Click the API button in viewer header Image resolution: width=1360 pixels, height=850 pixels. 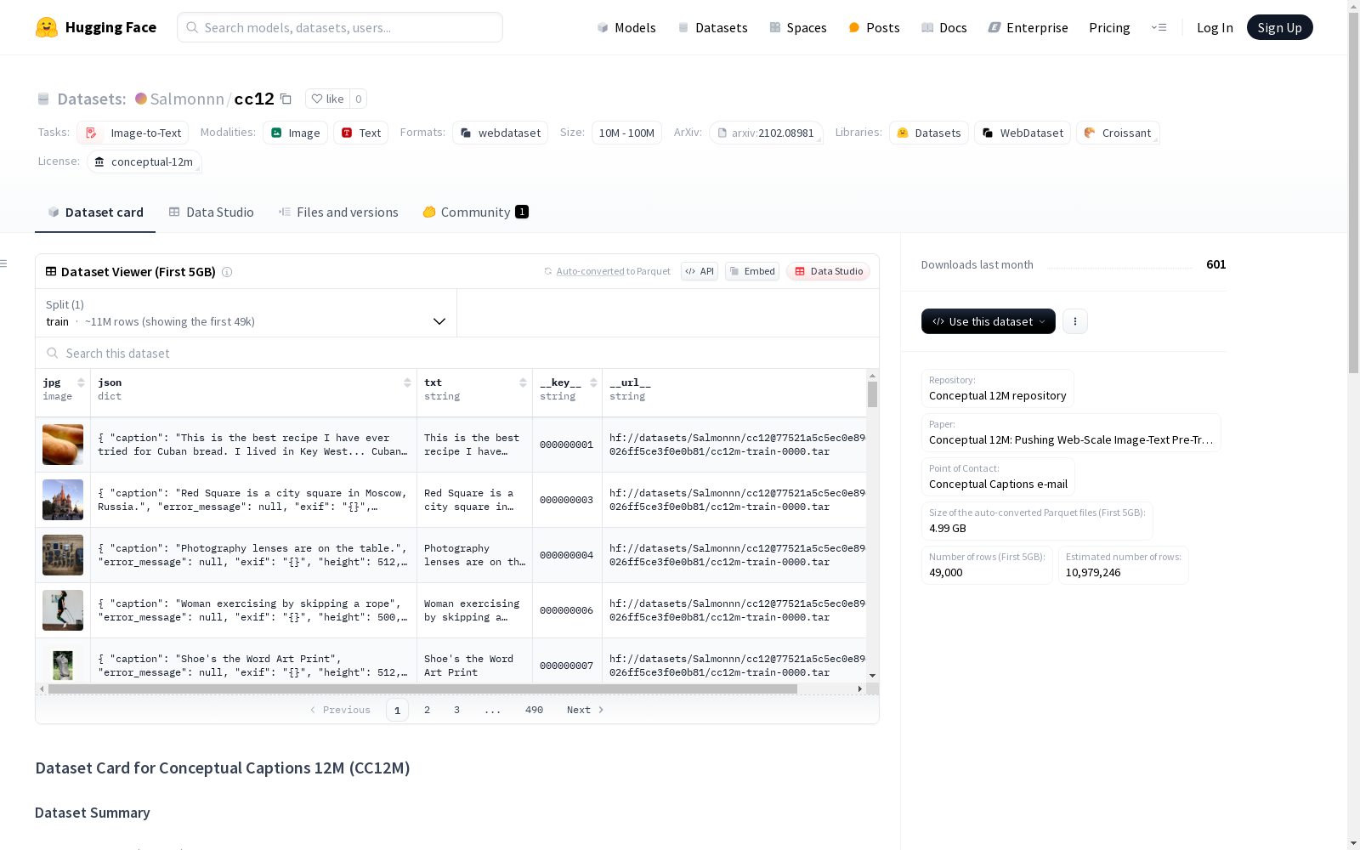click(x=700, y=271)
